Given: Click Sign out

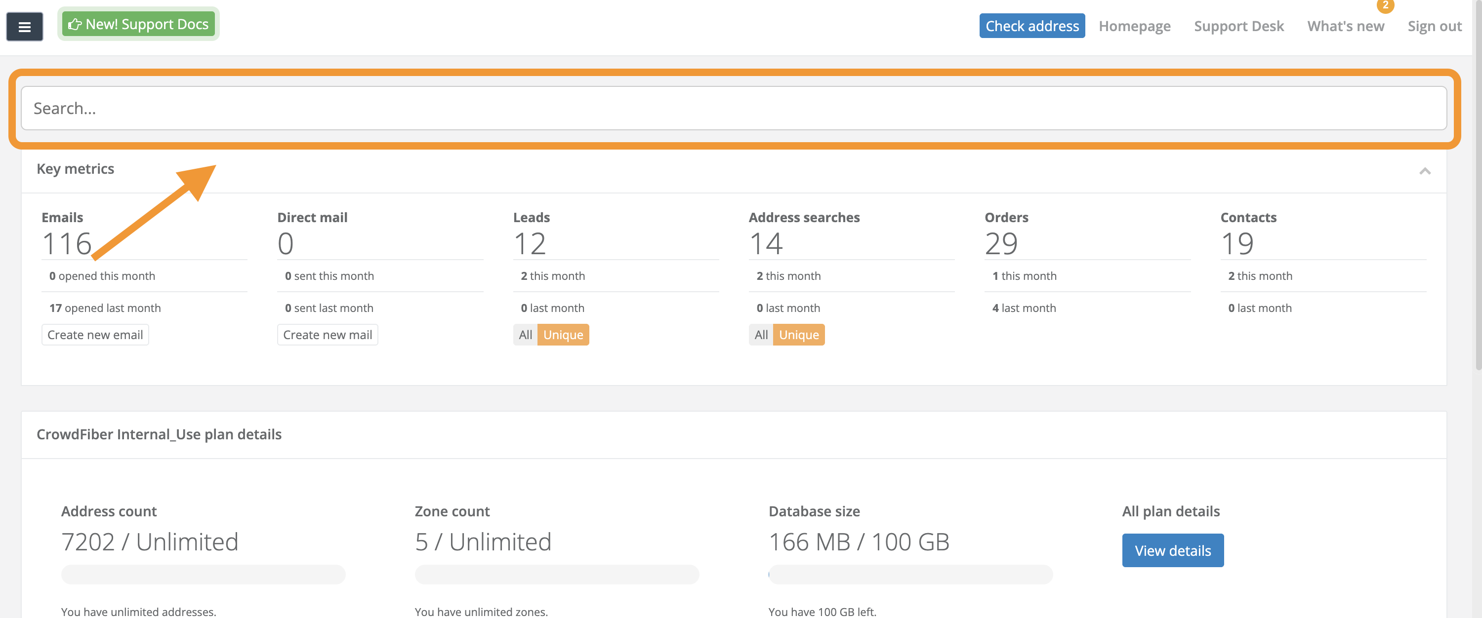Looking at the screenshot, I should pos(1434,26).
